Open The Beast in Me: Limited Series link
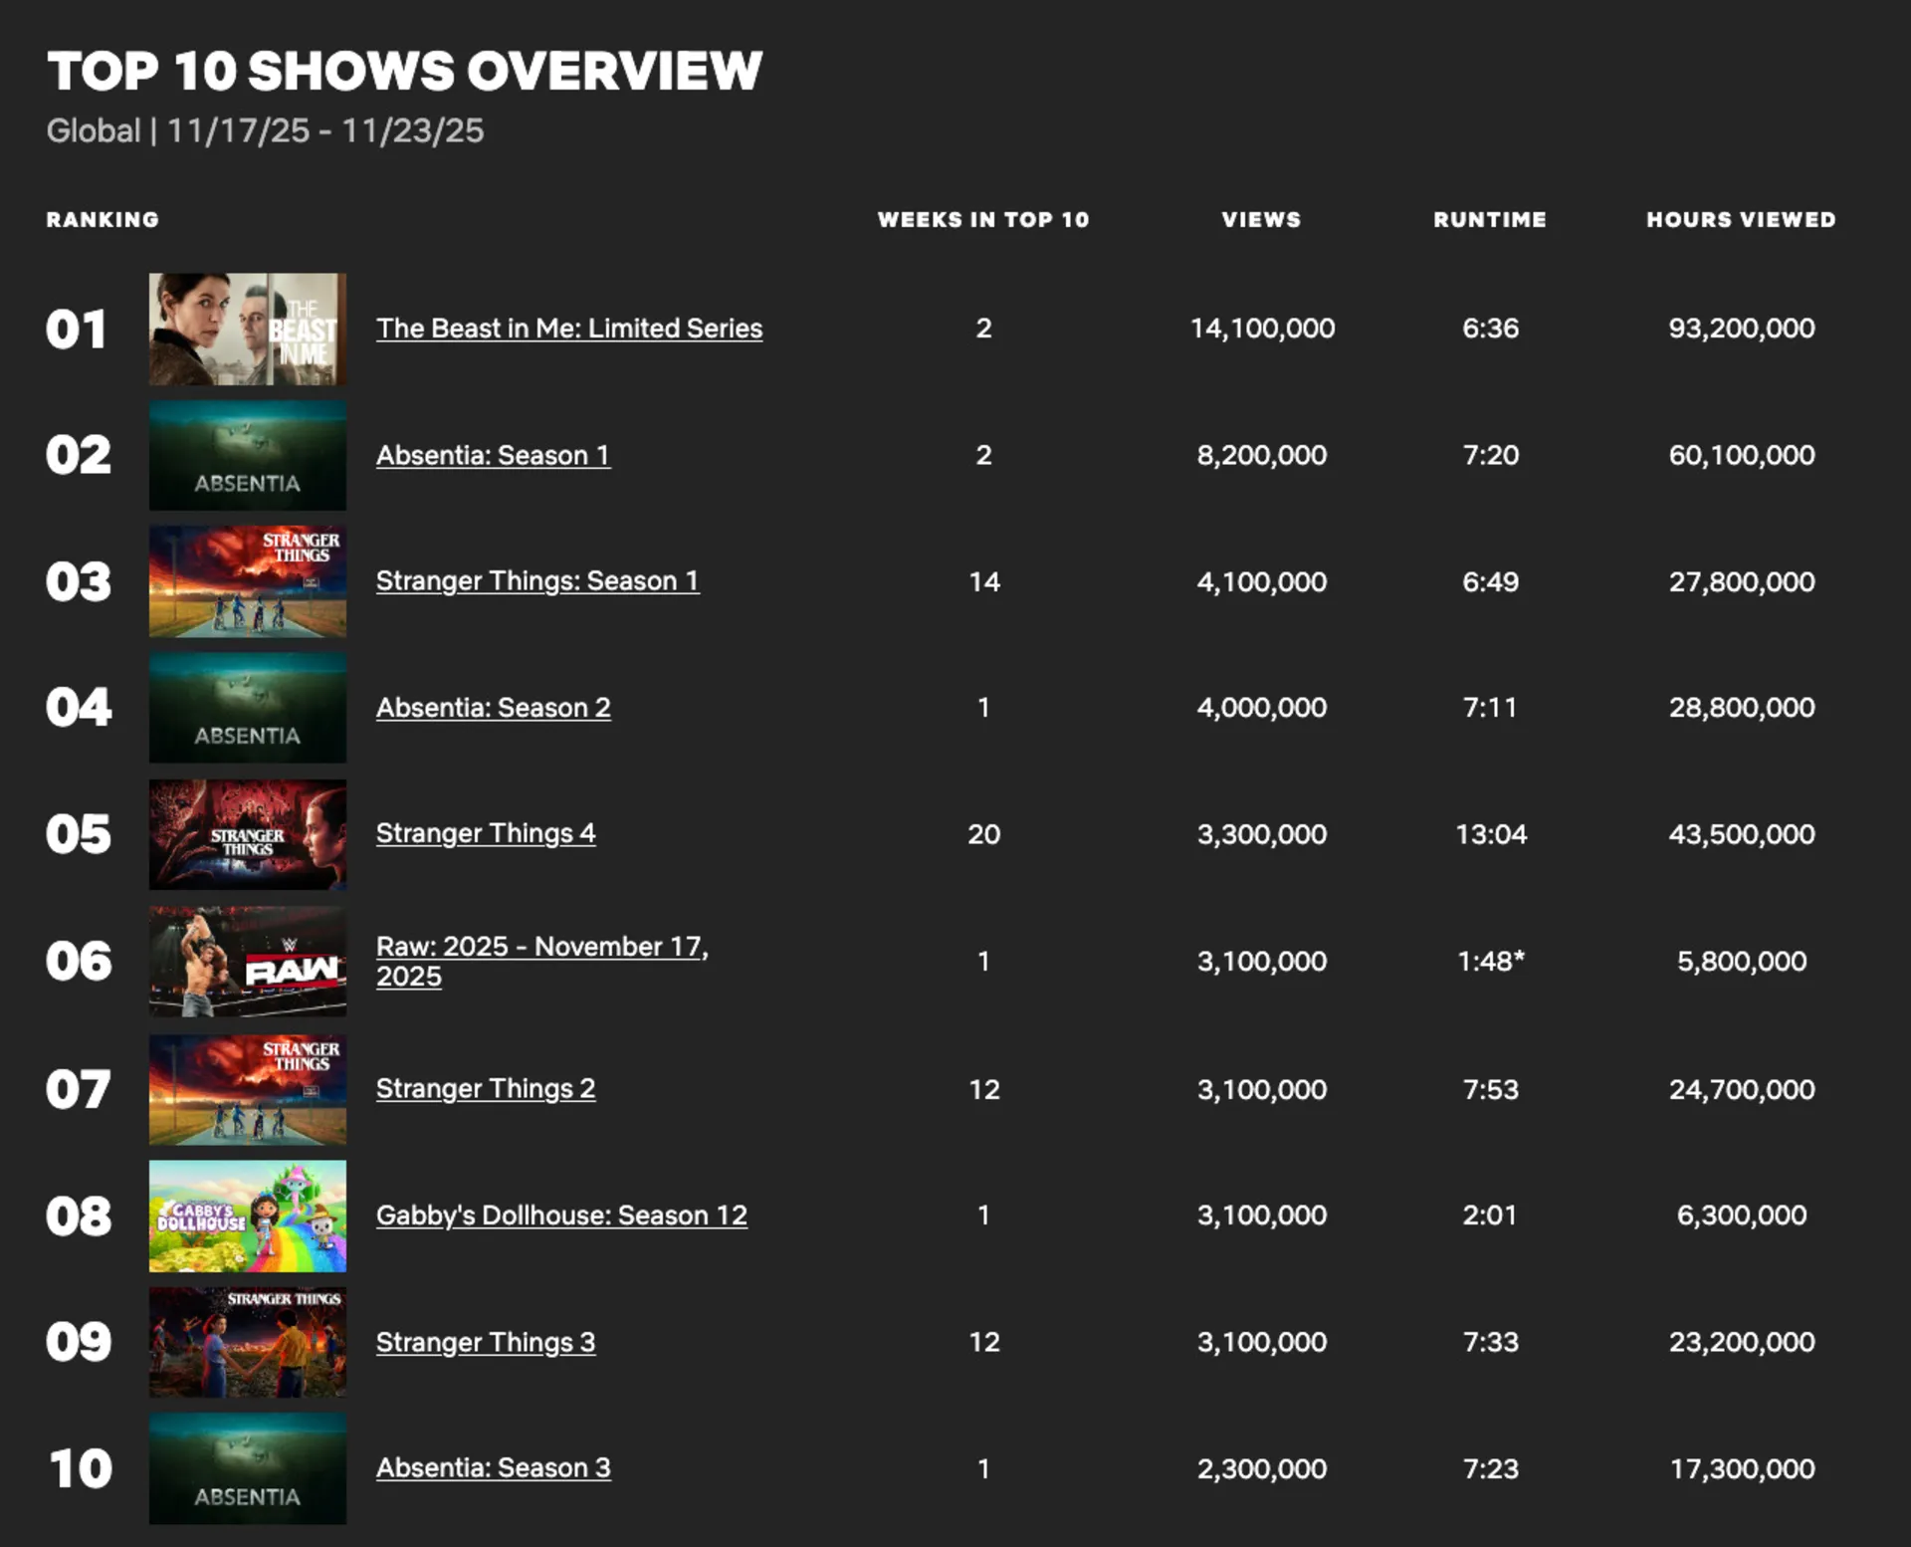Screen dimensions: 1911x1547 click(568, 329)
